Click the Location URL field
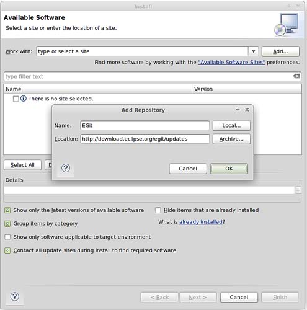Viewport: 307px width, 310px height. pyautogui.click(x=145, y=139)
